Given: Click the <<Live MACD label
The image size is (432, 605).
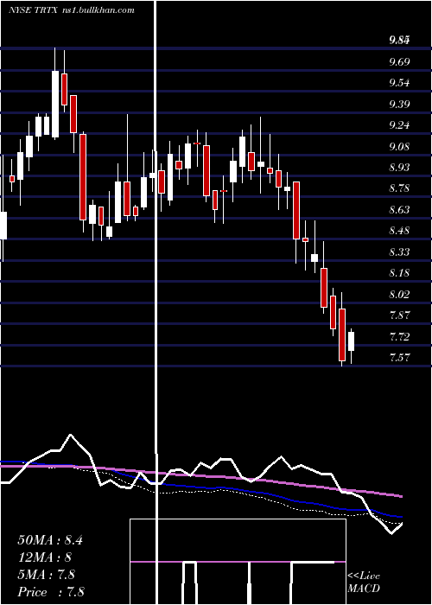Looking at the screenshot, I should 364,582.
